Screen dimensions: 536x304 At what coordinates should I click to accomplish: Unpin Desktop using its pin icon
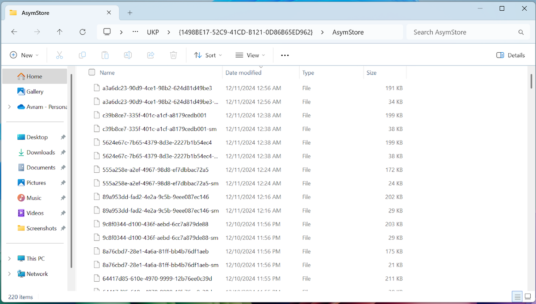(63, 137)
